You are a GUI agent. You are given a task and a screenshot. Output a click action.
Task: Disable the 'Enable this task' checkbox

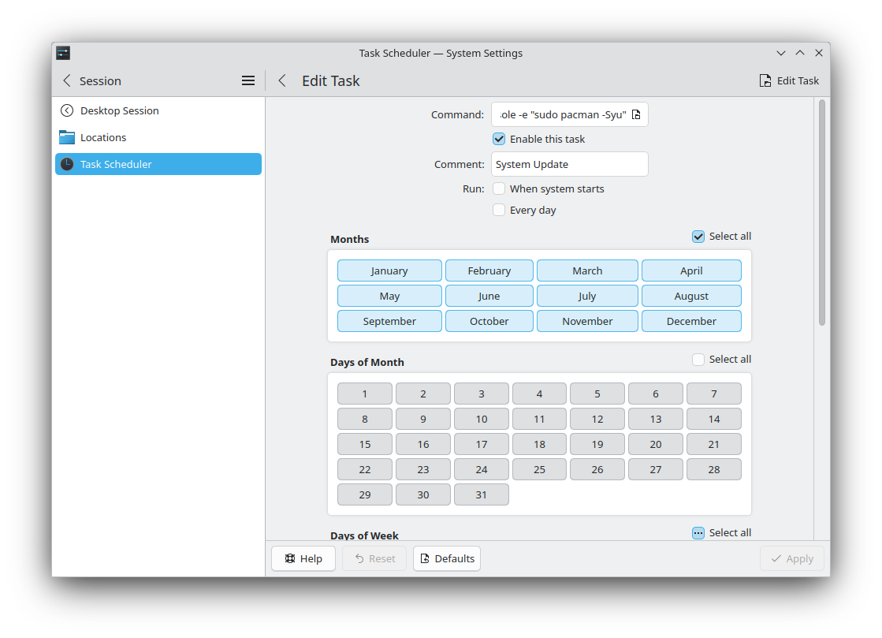click(x=499, y=139)
